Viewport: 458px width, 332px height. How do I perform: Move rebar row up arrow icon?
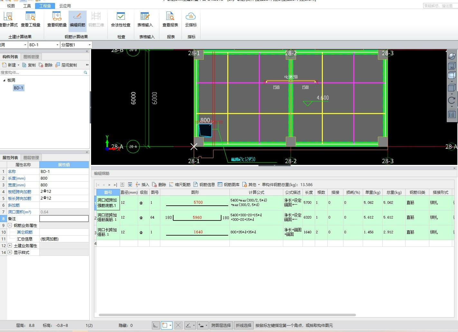point(122,184)
